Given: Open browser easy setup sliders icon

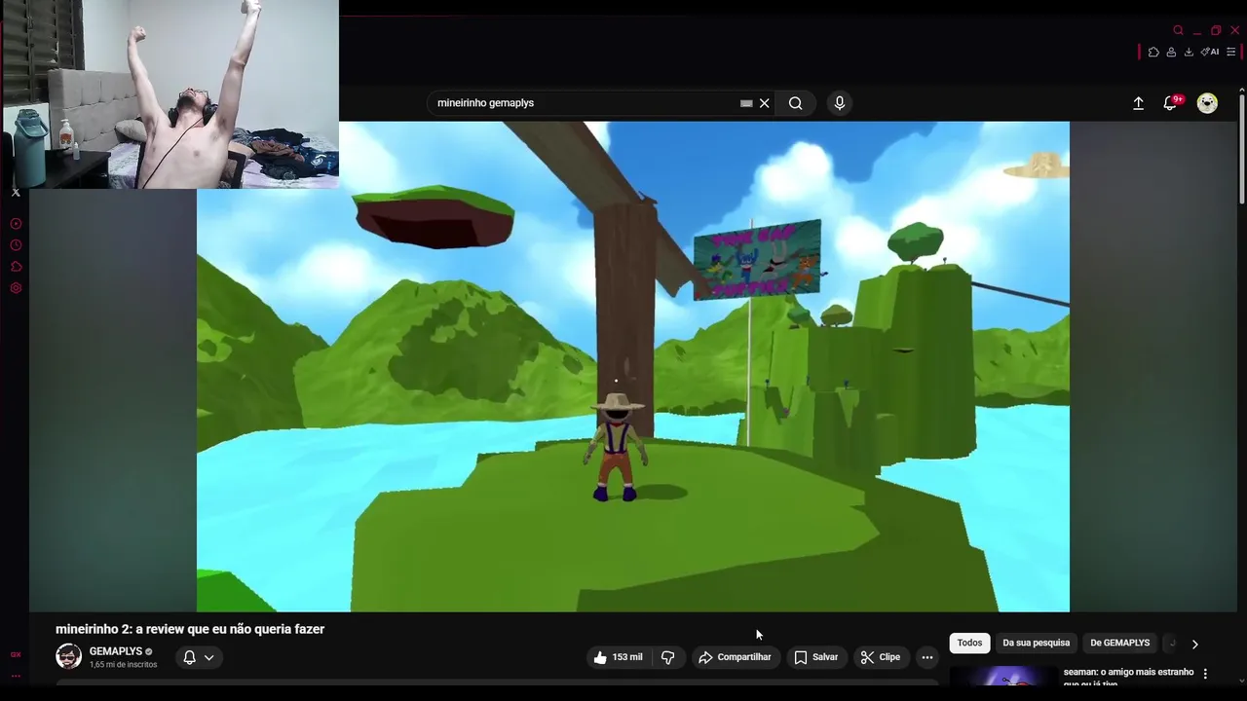Looking at the screenshot, I should (1230, 52).
